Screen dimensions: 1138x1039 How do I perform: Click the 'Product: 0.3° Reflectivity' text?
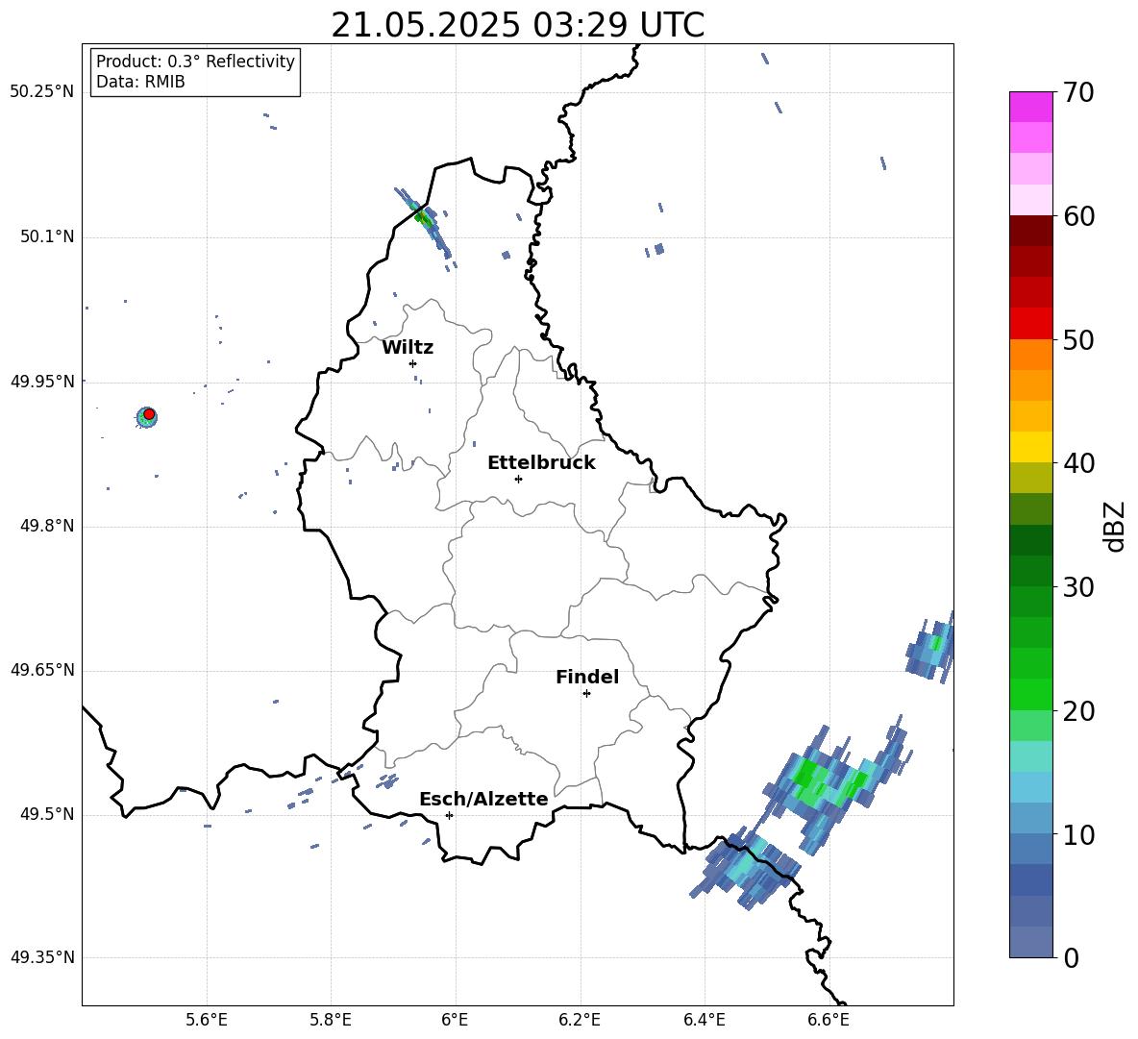pyautogui.click(x=195, y=62)
